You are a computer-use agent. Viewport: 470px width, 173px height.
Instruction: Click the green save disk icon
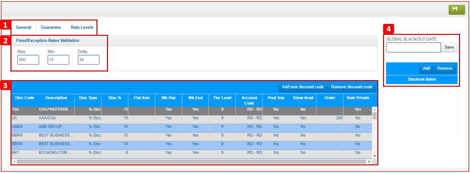point(457,10)
